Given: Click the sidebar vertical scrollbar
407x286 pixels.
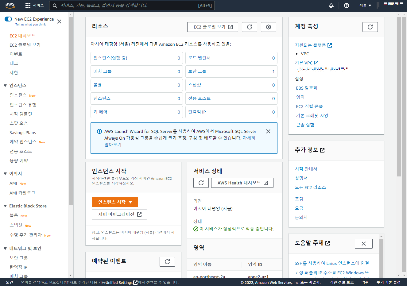Looking at the screenshot, I should tap(71, 110).
